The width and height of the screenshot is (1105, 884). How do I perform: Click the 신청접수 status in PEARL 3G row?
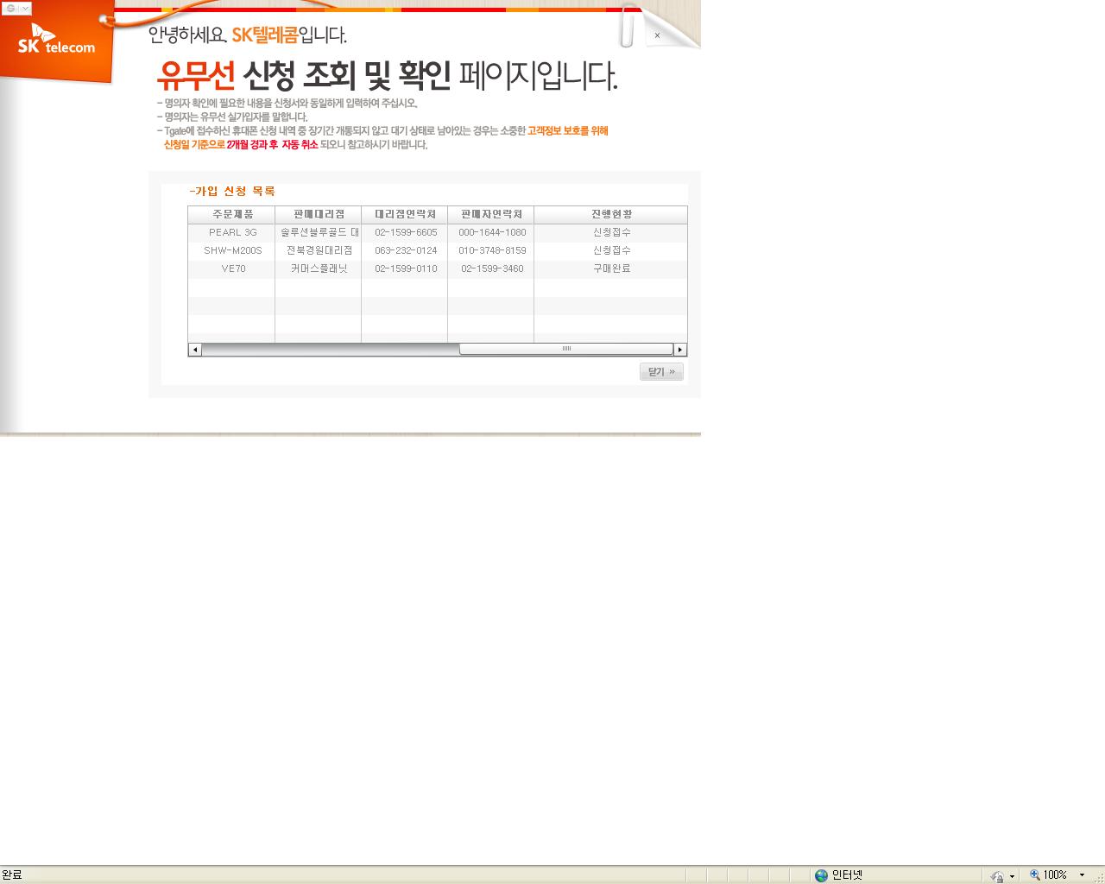pos(611,232)
